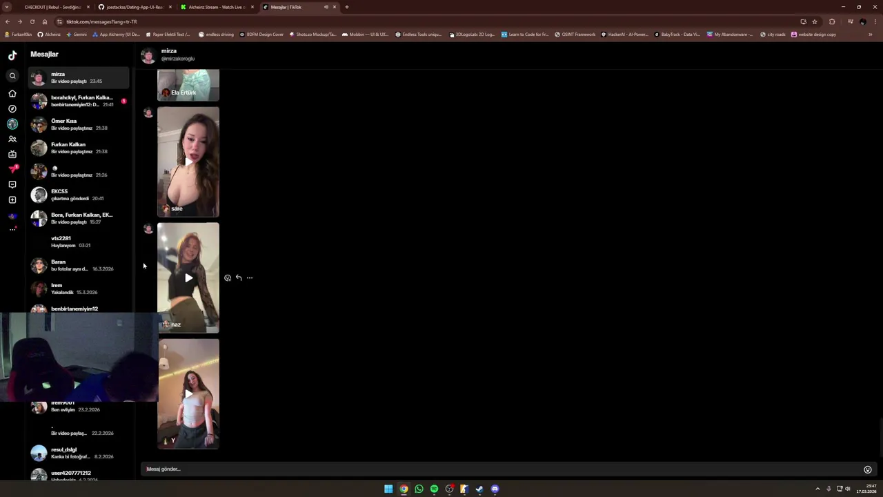Open website design copy bookmark
The width and height of the screenshot is (883, 497).
[x=813, y=35]
